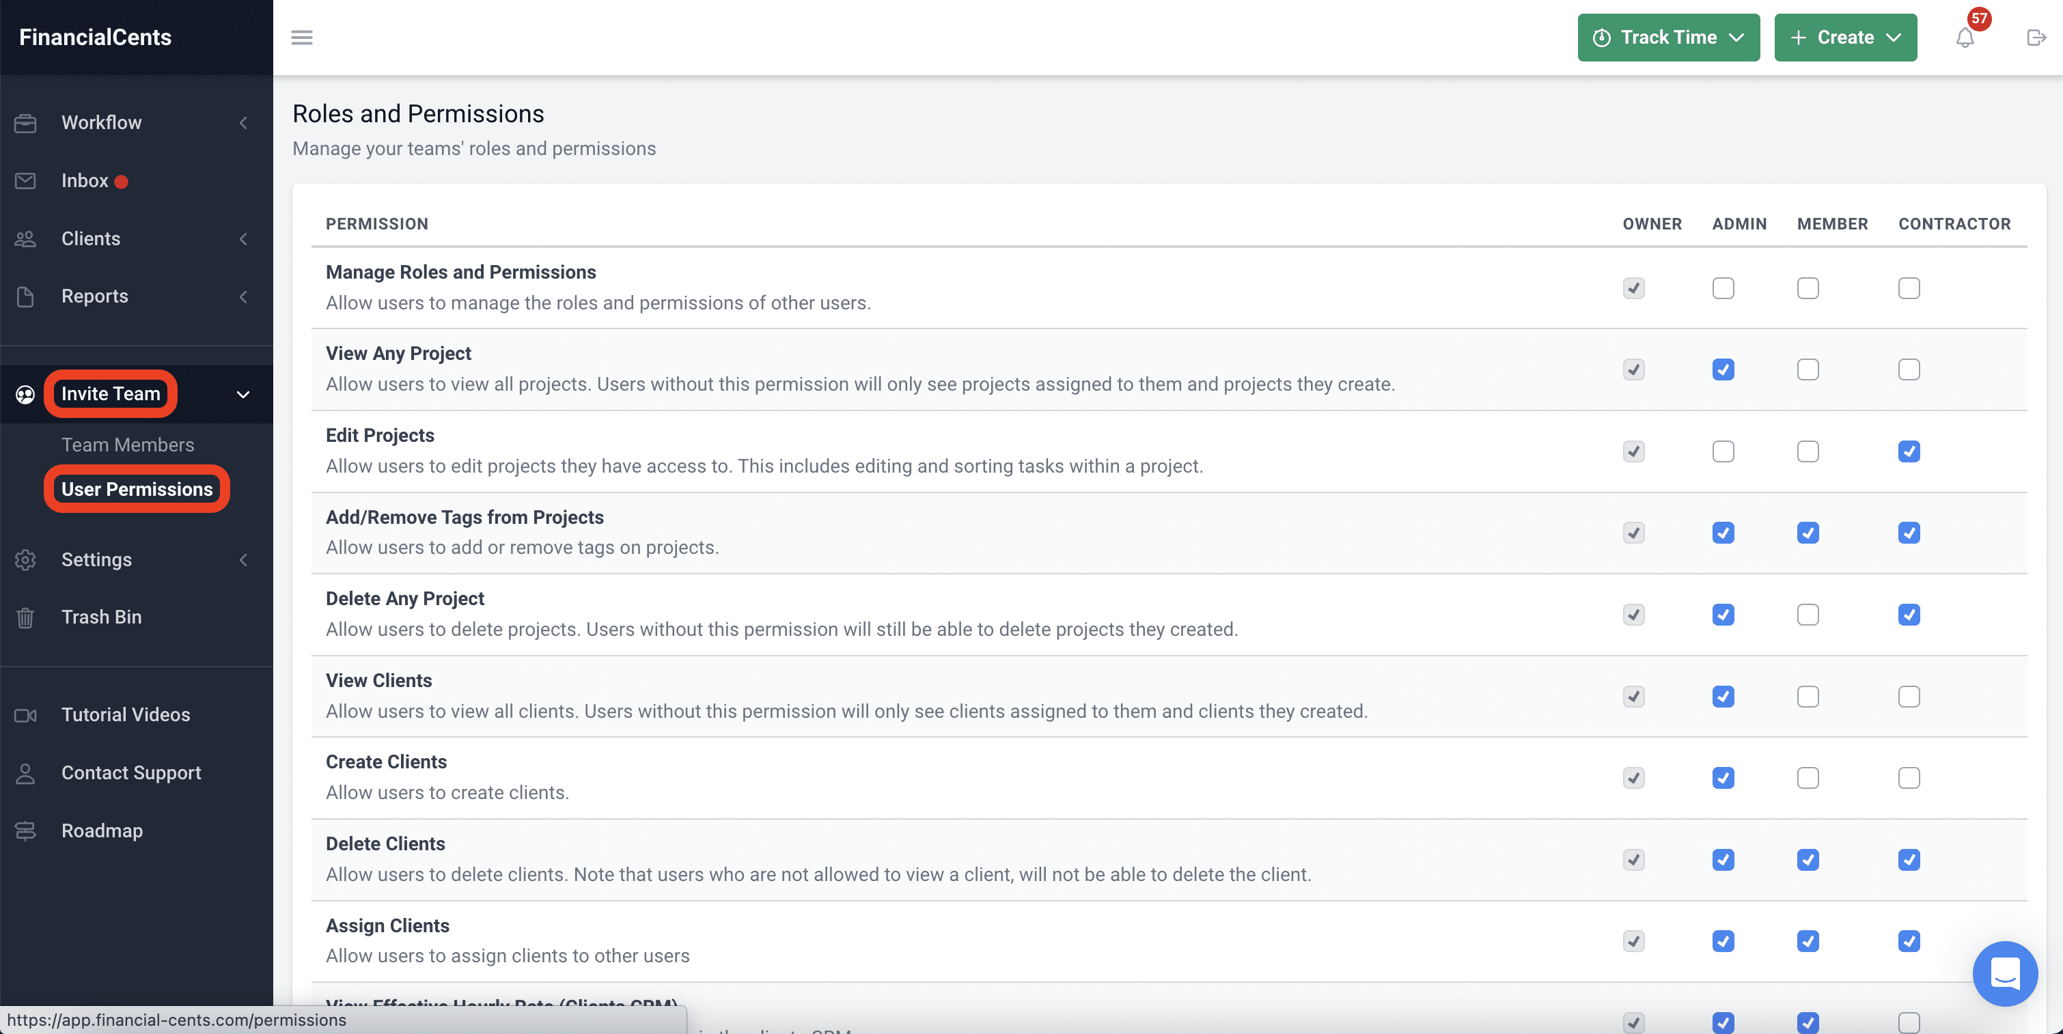2063x1034 pixels.
Task: Click the Settings gear icon
Action: pyautogui.click(x=26, y=560)
